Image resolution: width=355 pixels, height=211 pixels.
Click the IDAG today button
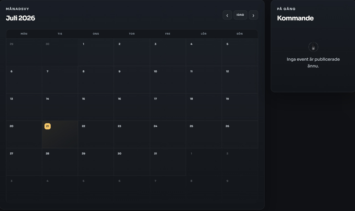pos(240,15)
